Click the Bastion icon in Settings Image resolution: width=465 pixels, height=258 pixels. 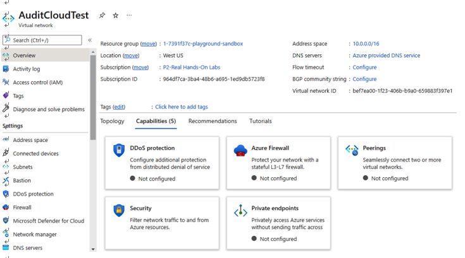[6, 180]
